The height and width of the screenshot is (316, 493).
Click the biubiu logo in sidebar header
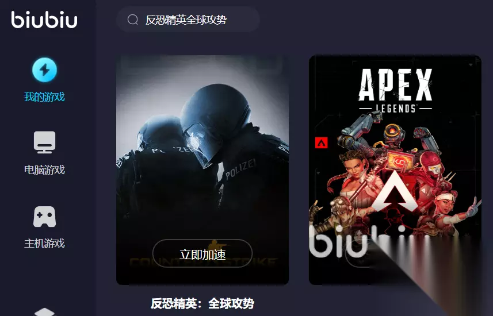point(44,20)
